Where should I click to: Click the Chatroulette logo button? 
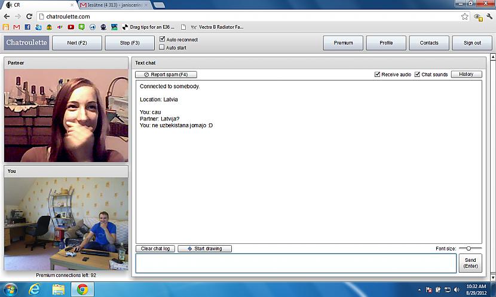[x=26, y=42]
